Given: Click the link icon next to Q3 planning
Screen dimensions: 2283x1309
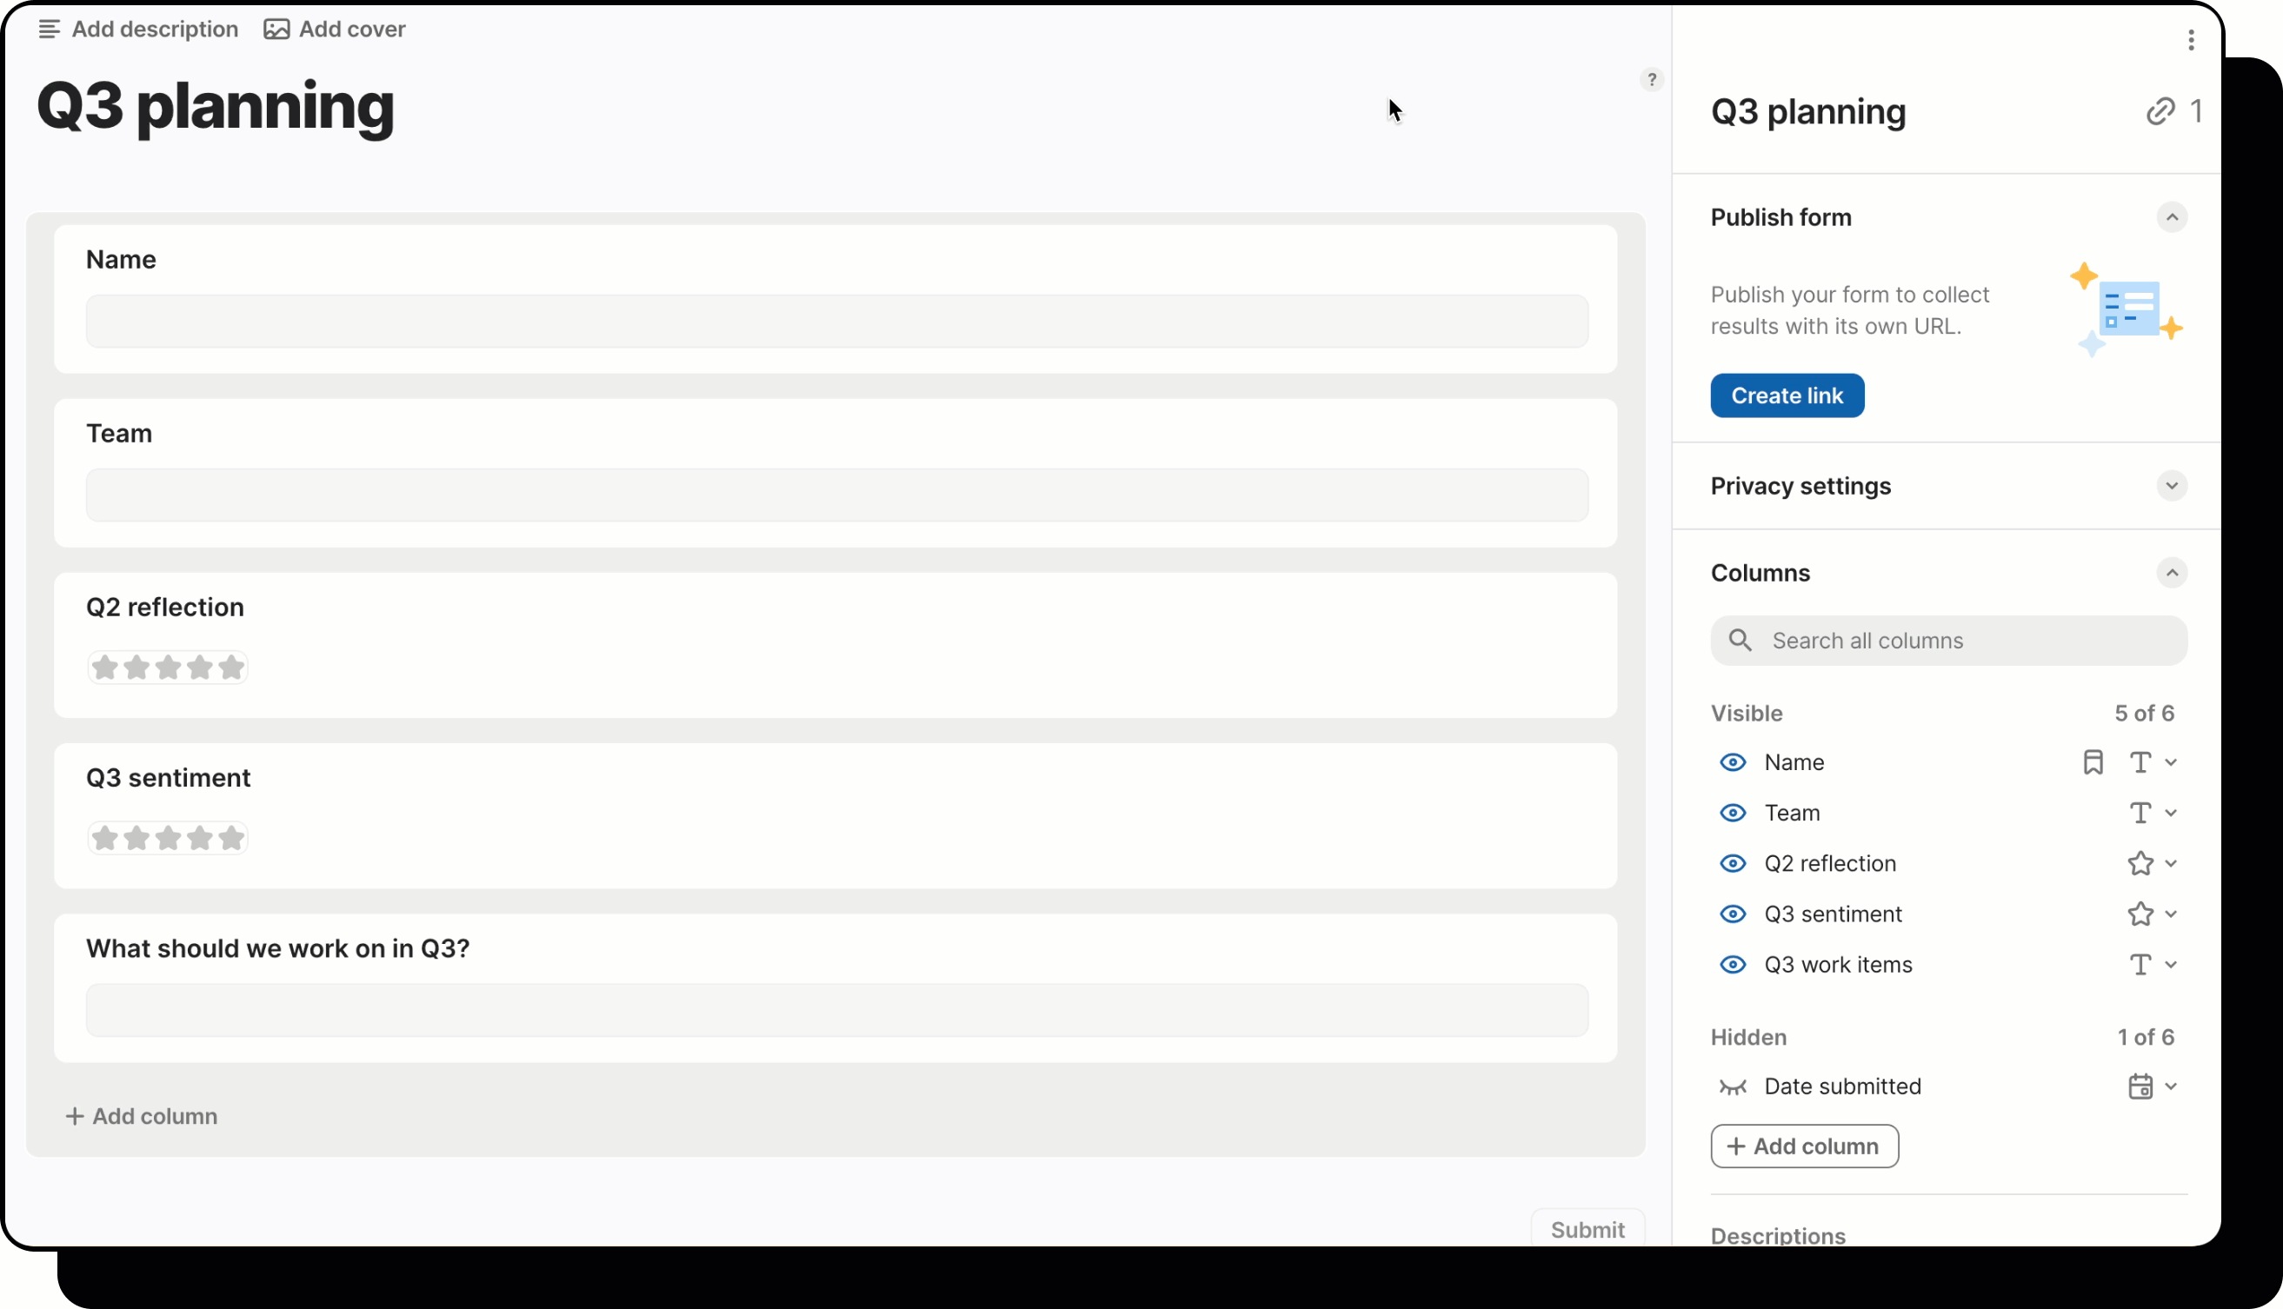Looking at the screenshot, I should (2160, 111).
